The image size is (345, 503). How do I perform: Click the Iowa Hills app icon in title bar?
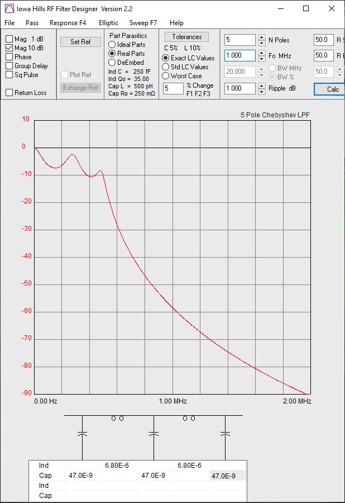pyautogui.click(x=9, y=8)
